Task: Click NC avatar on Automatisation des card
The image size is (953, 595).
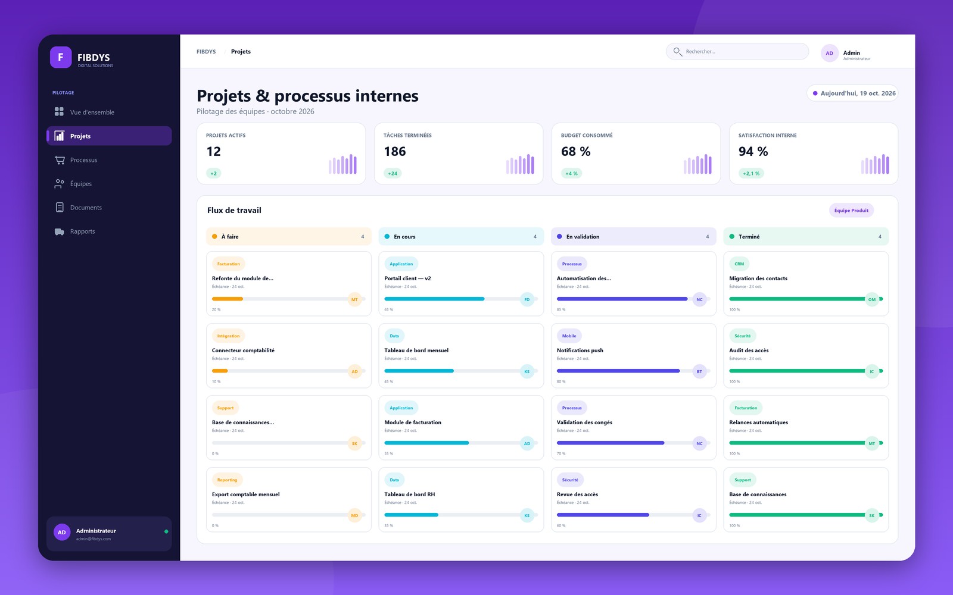Action: tap(699, 299)
